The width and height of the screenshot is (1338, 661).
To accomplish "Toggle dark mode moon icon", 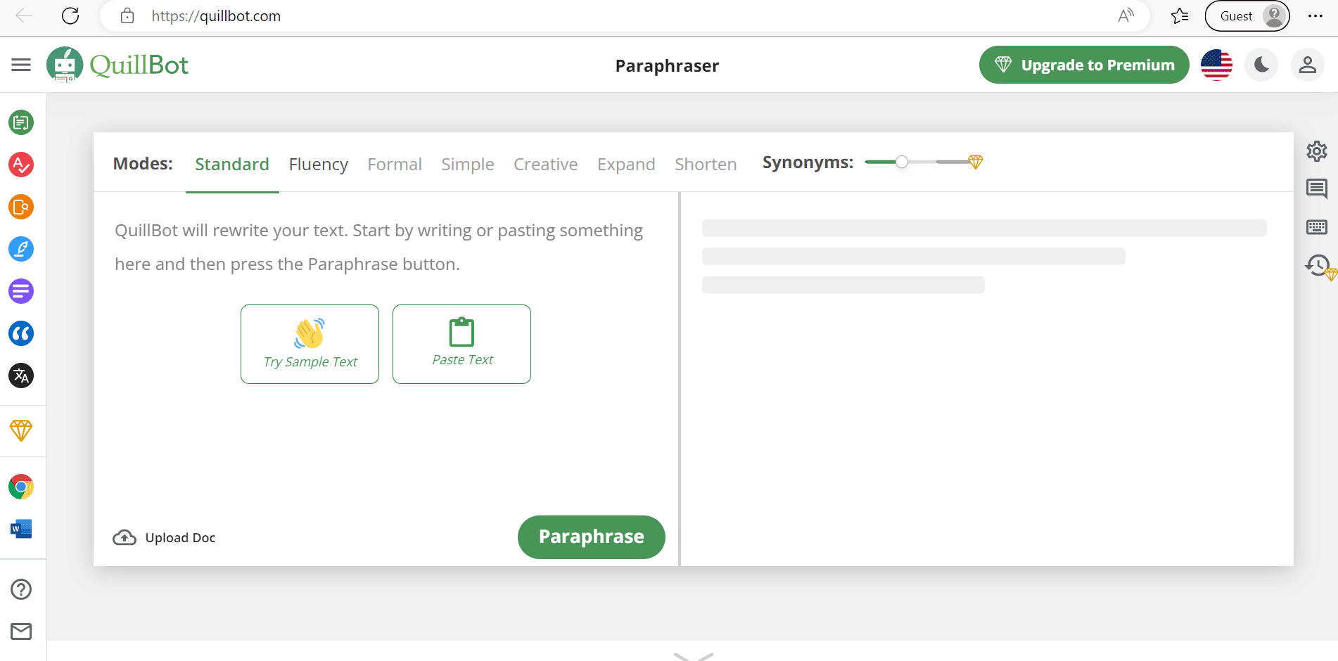I will pos(1261,65).
